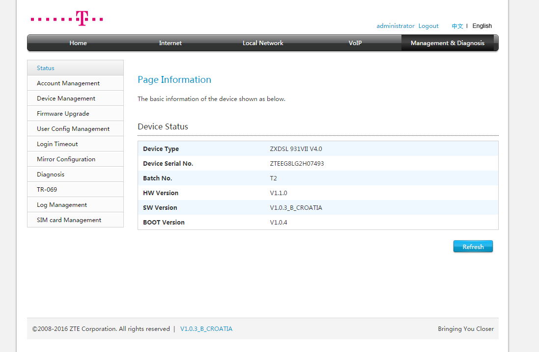Click the Refresh button
This screenshot has height=352, width=539.
(x=473, y=247)
